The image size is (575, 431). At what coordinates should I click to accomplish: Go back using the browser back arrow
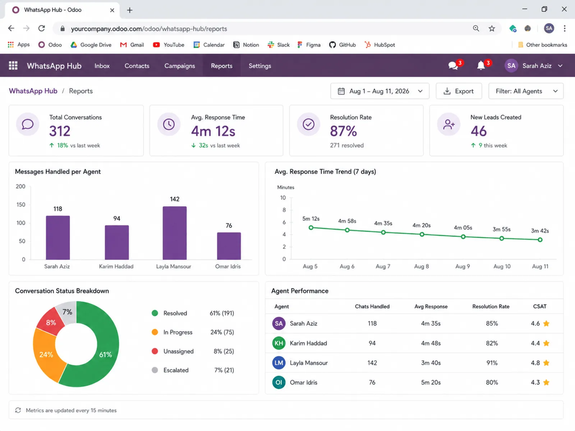[11, 28]
